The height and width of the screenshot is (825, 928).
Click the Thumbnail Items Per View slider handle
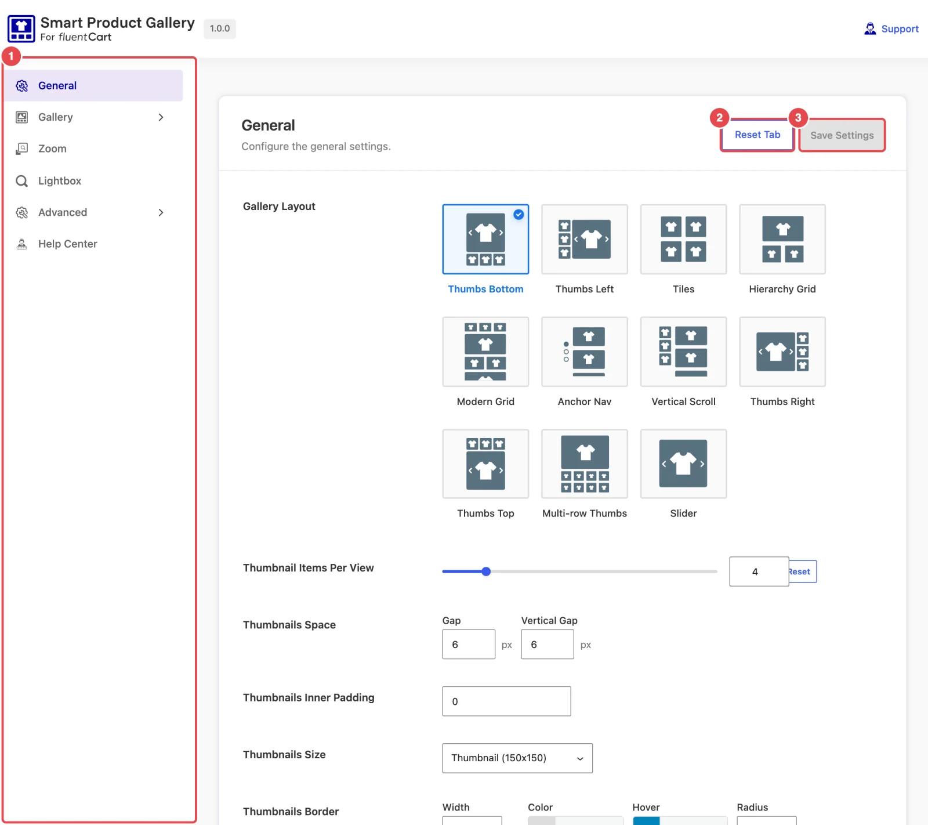[486, 571]
